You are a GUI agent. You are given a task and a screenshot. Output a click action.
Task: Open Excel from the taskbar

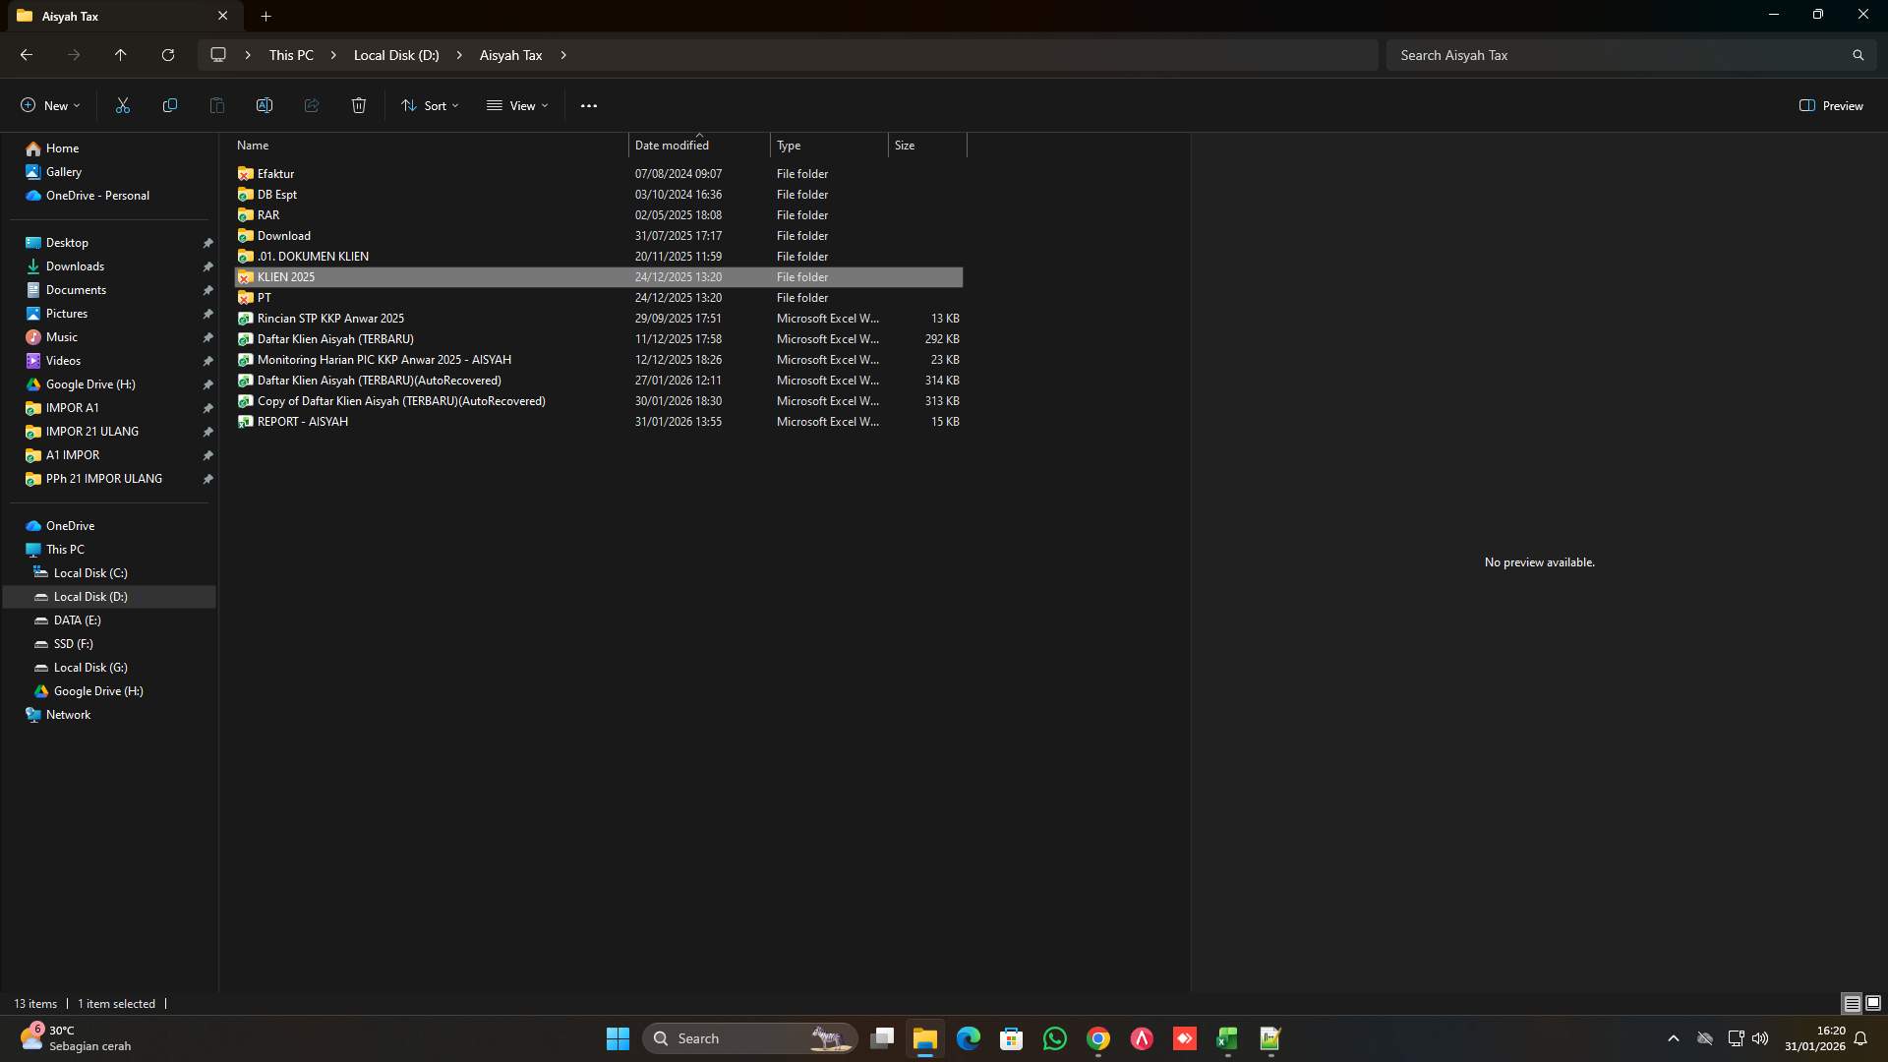click(x=1226, y=1038)
